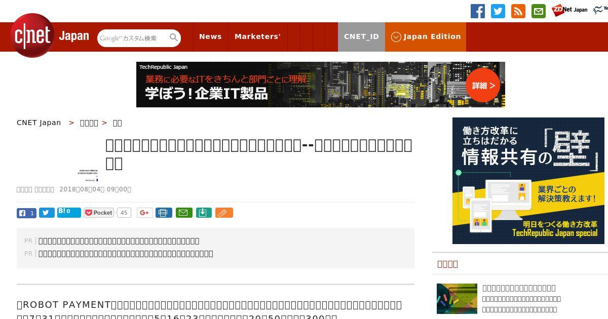The image size is (608, 319).
Task: Click the small article thumbnail beside headline
Action: (88, 175)
